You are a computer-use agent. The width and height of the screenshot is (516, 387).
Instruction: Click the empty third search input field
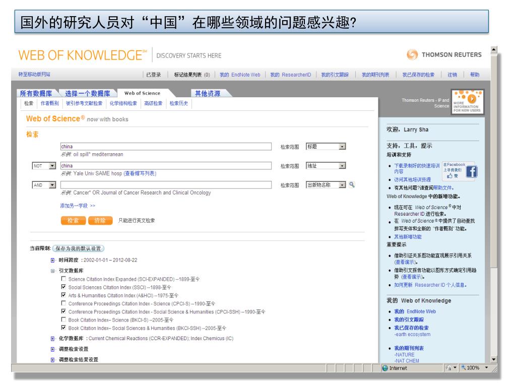click(x=166, y=185)
